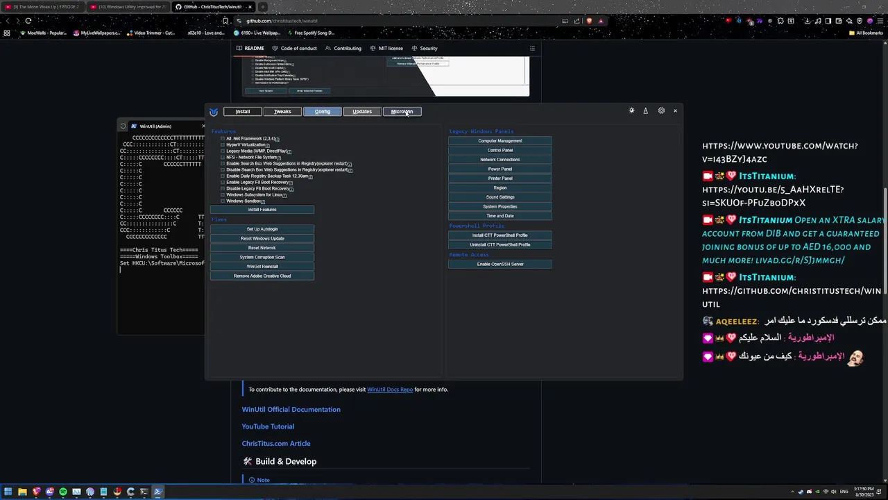888x500 pixels.
Task: Open Brave Rewards triangle icon
Action: coord(601,21)
